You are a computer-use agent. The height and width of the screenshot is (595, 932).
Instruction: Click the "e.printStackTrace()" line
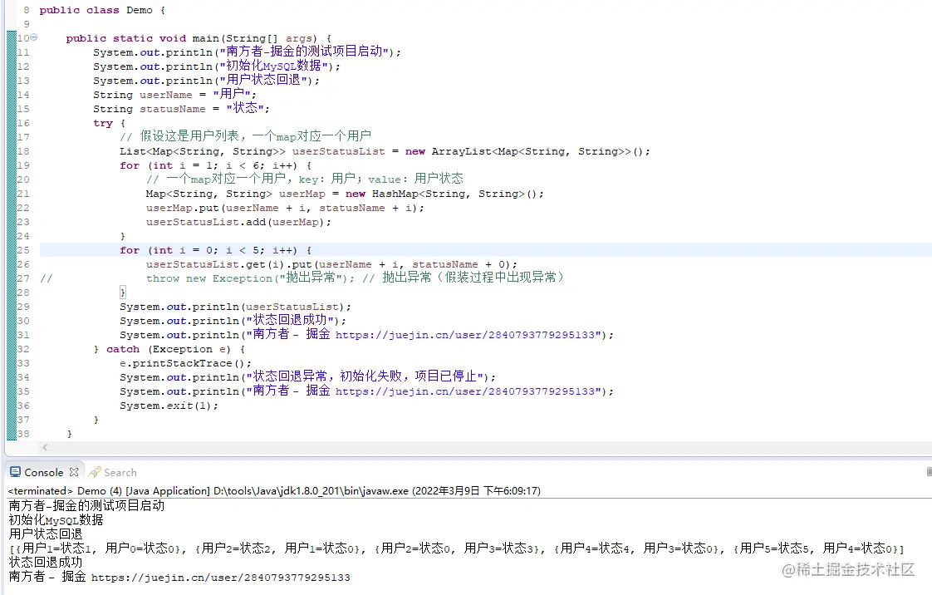tap(185, 363)
